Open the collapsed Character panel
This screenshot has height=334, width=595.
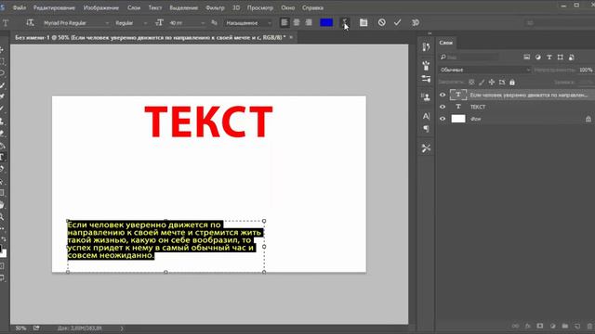coord(426,116)
